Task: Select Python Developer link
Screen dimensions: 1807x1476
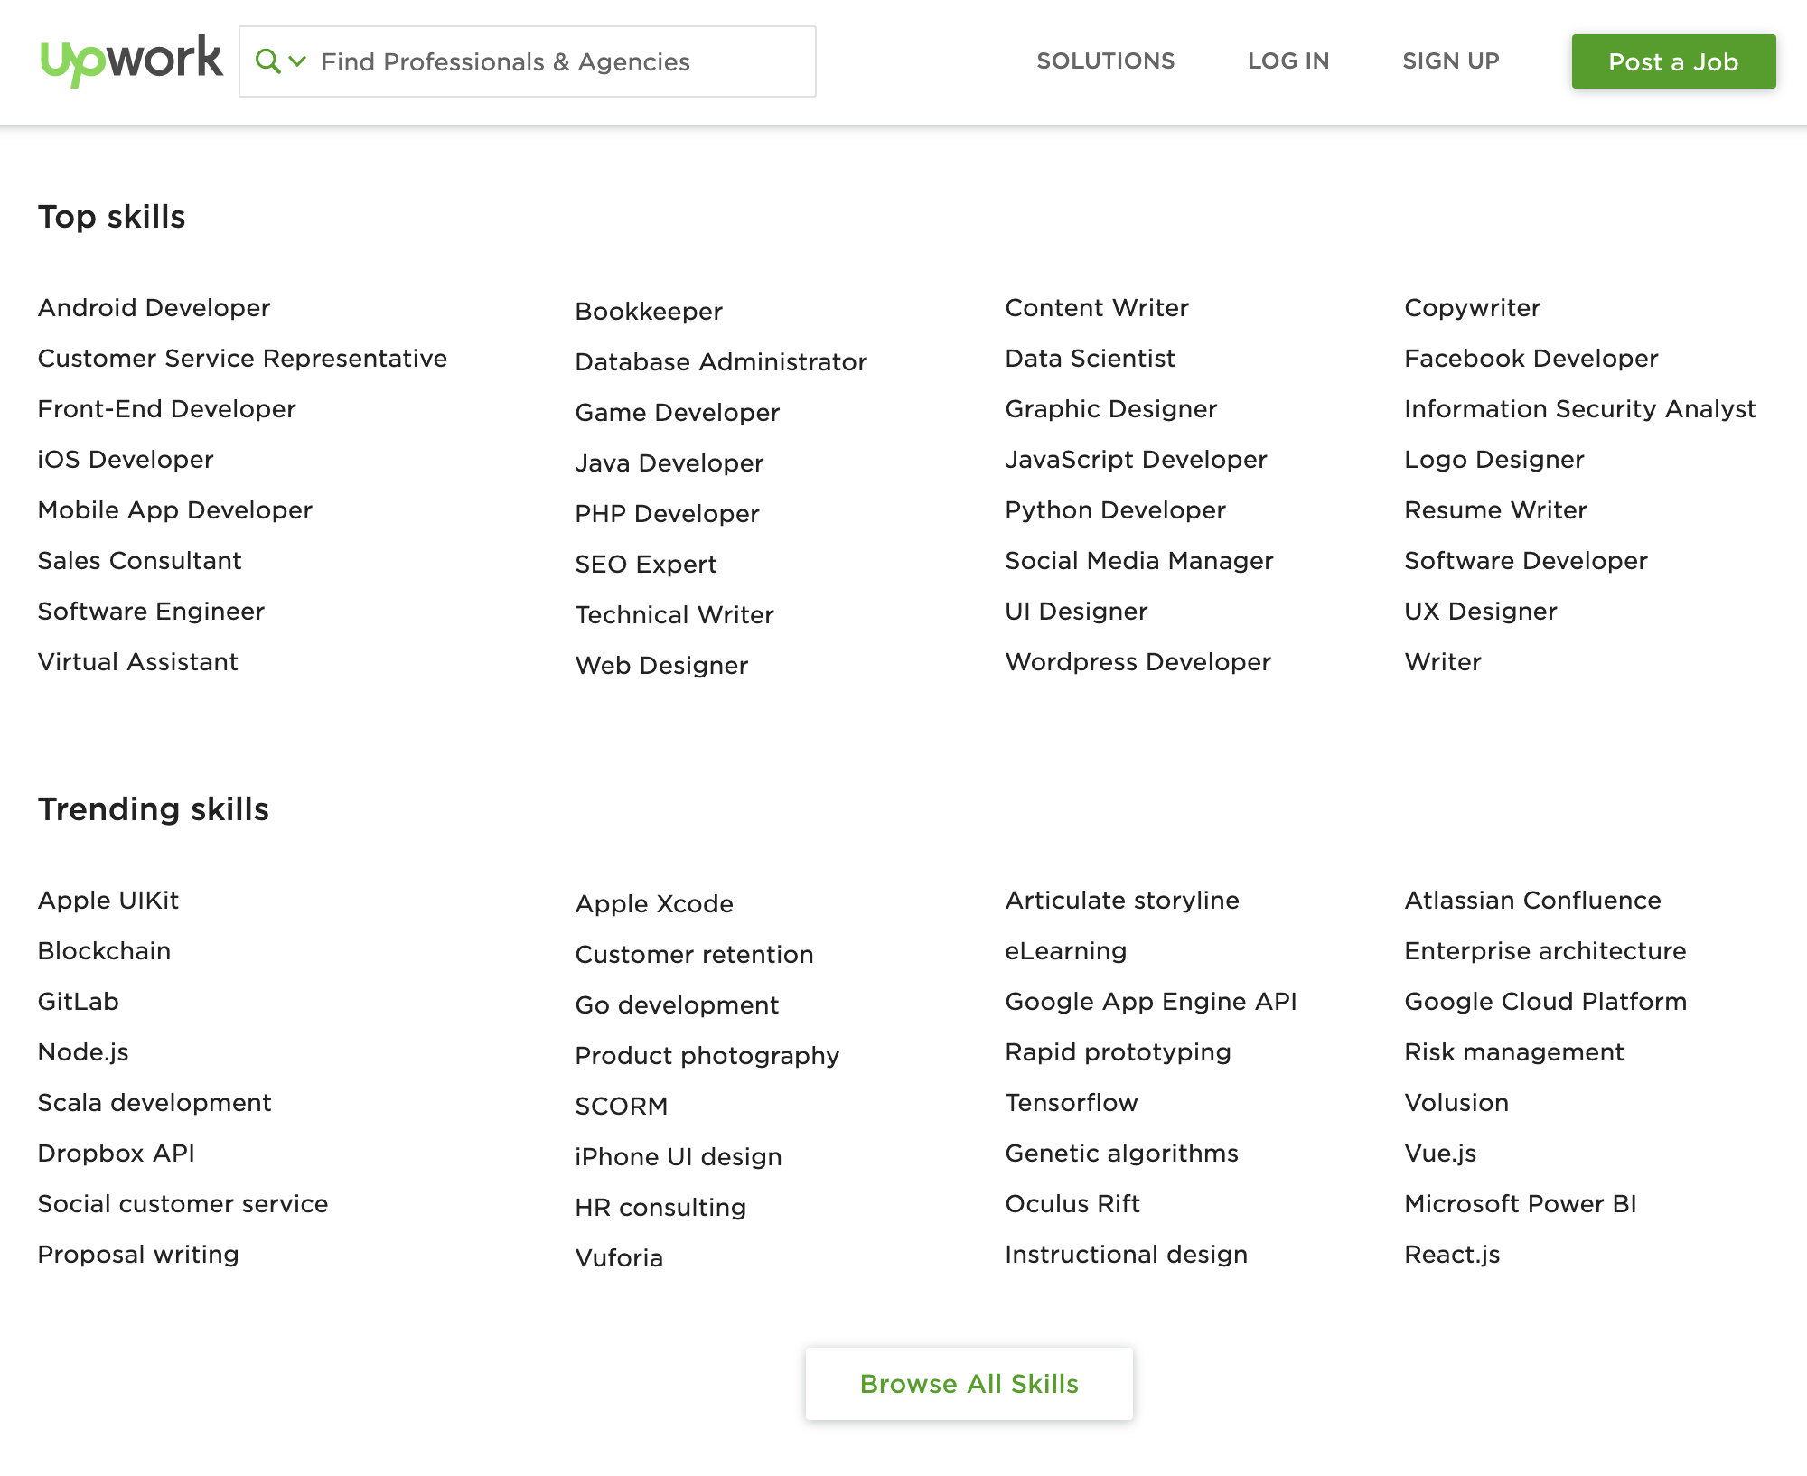Action: 1115,510
